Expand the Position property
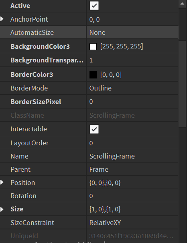187x243 pixels. [x=2, y=182]
